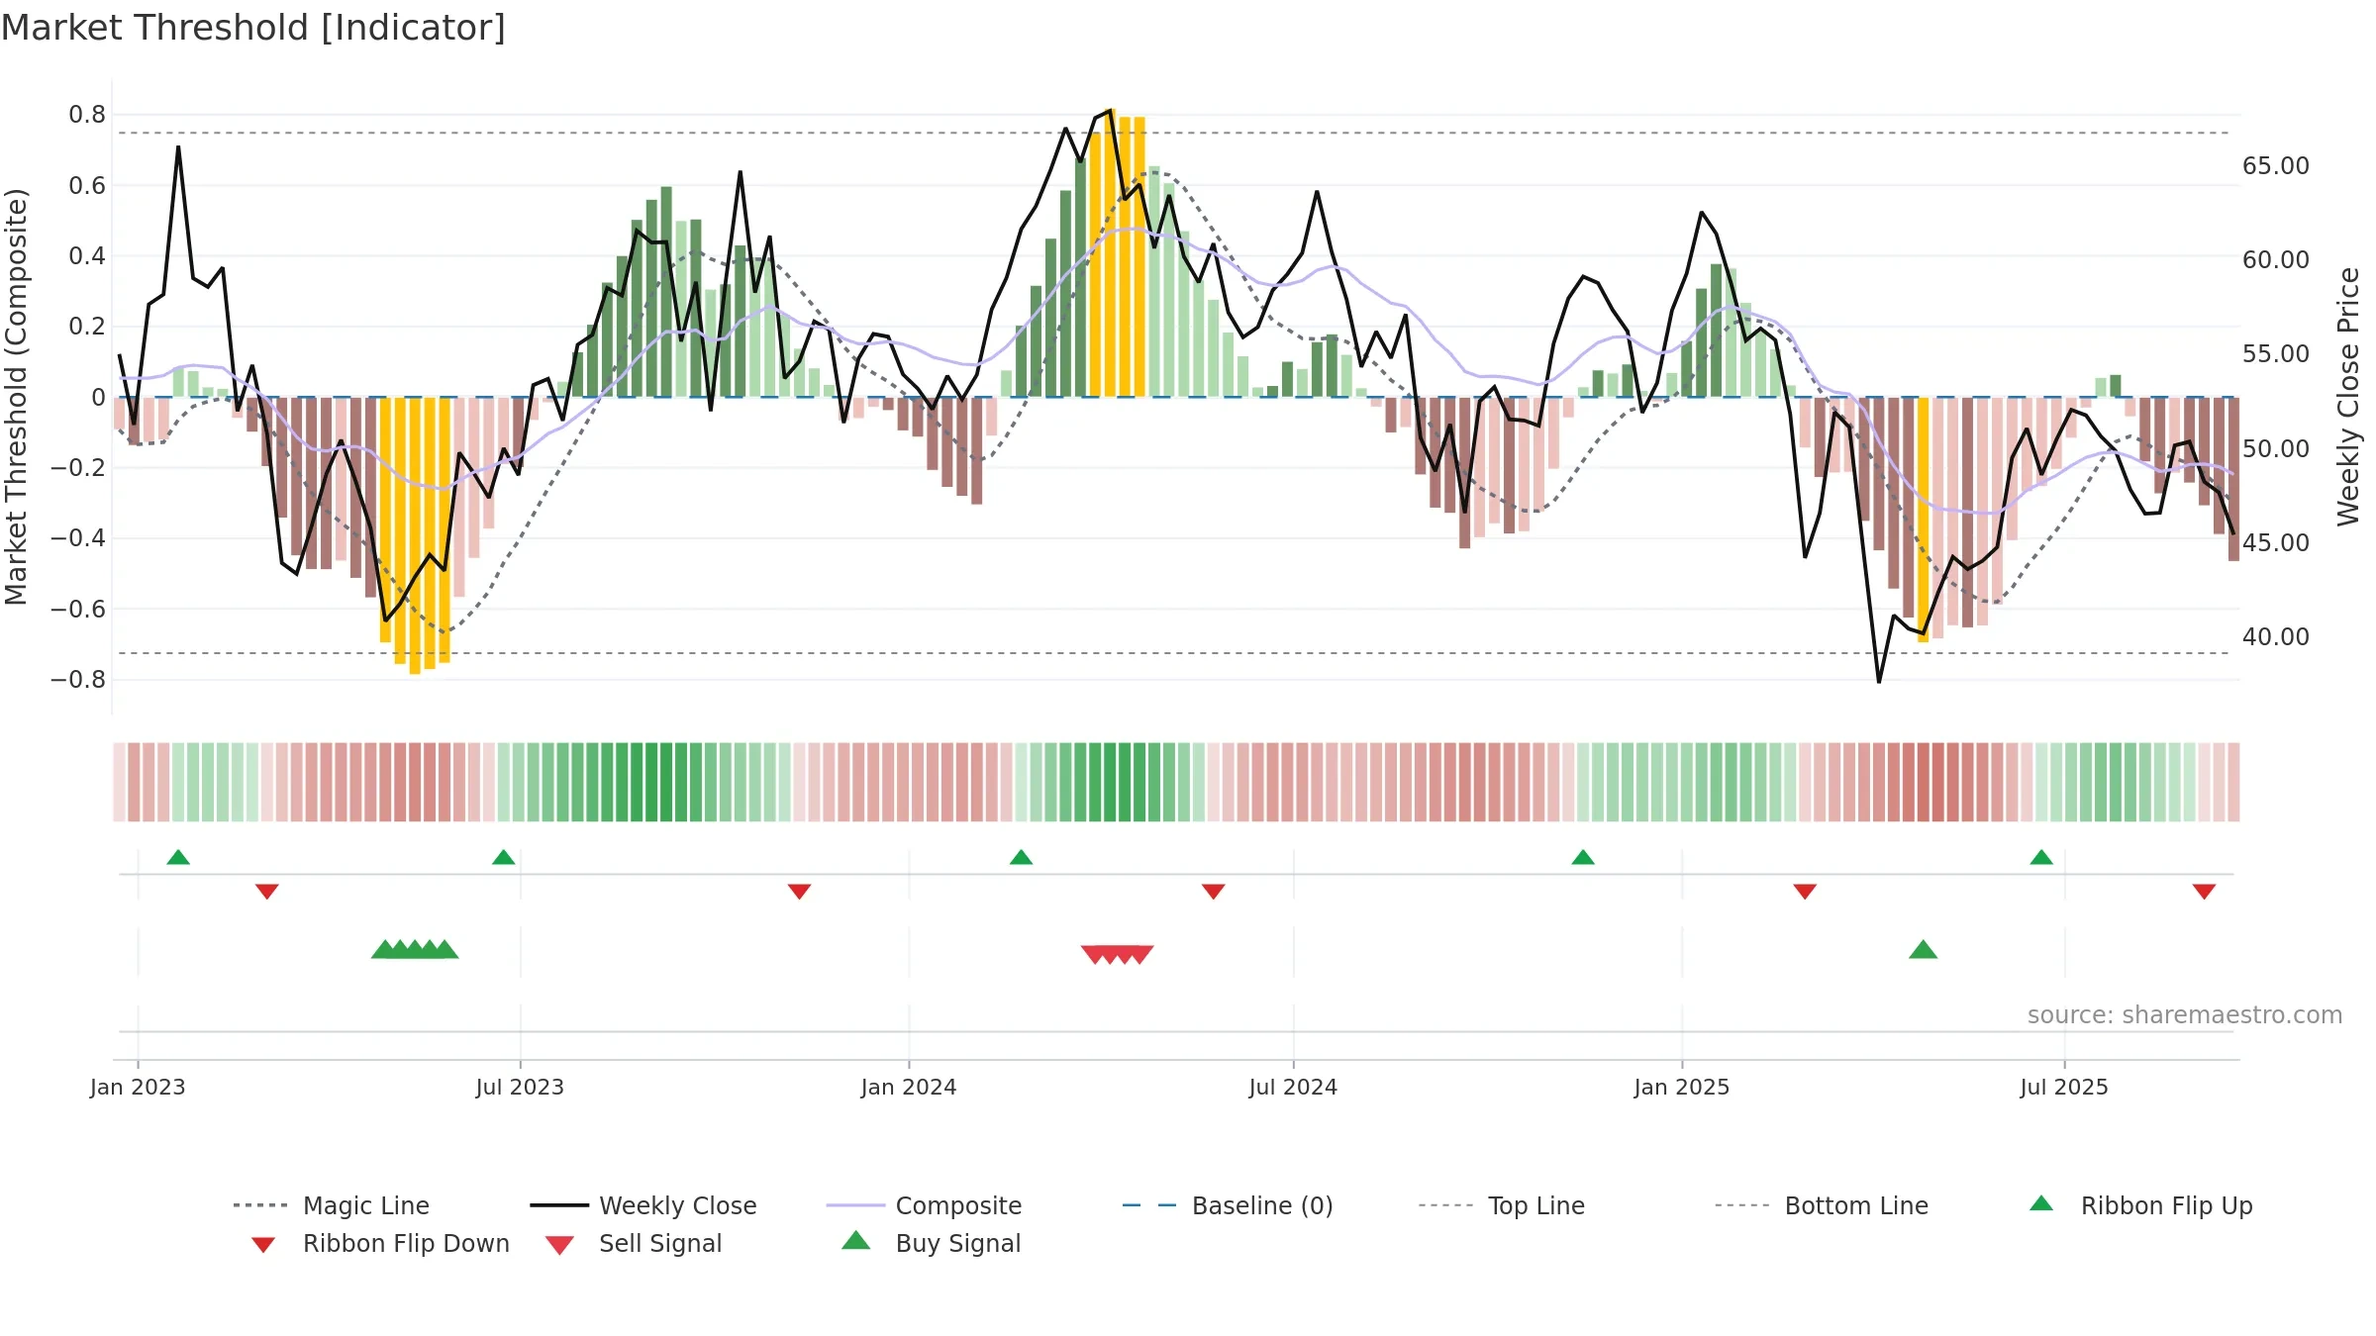2376x1336 pixels.
Task: Click the ribbon flip down marker in early 2025
Action: coord(1805,892)
